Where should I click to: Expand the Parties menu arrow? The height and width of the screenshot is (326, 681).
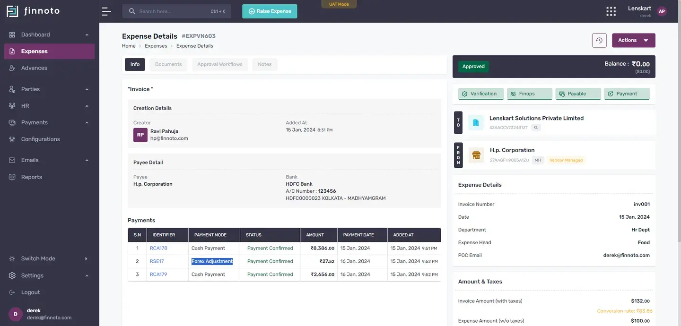[x=87, y=89]
